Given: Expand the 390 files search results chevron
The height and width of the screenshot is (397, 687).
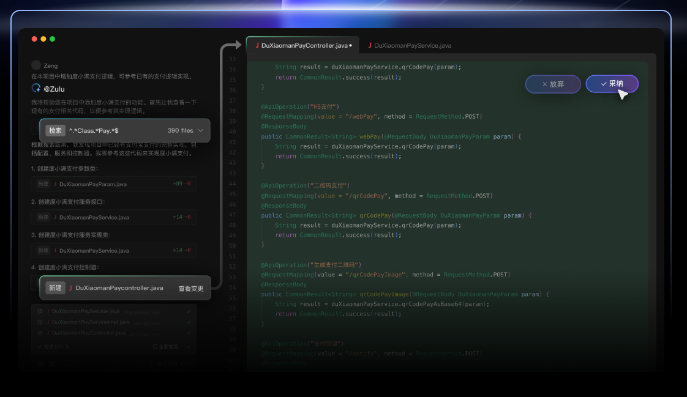Looking at the screenshot, I should point(201,131).
